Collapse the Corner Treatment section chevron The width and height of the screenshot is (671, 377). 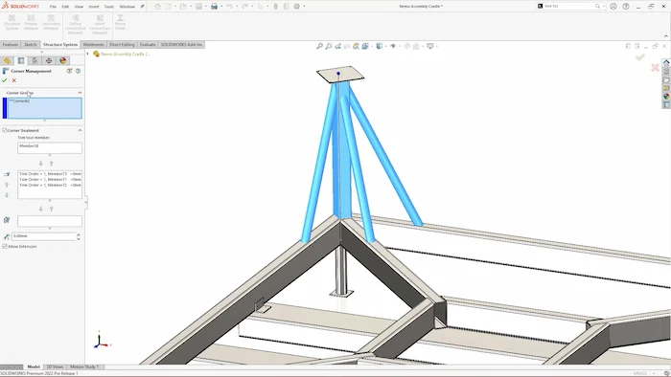(80, 130)
